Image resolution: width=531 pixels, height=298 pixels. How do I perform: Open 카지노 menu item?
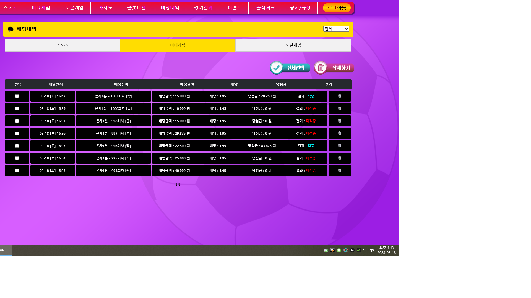(x=105, y=8)
